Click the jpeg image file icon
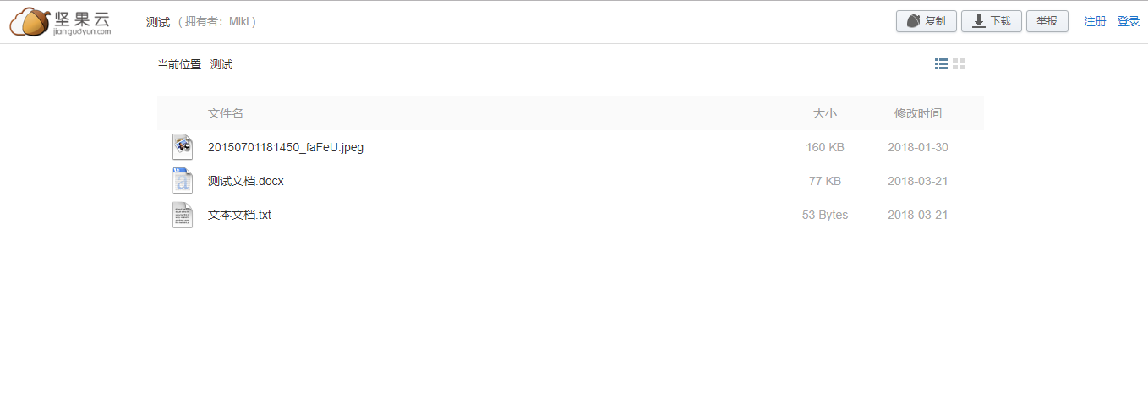 pos(182,147)
